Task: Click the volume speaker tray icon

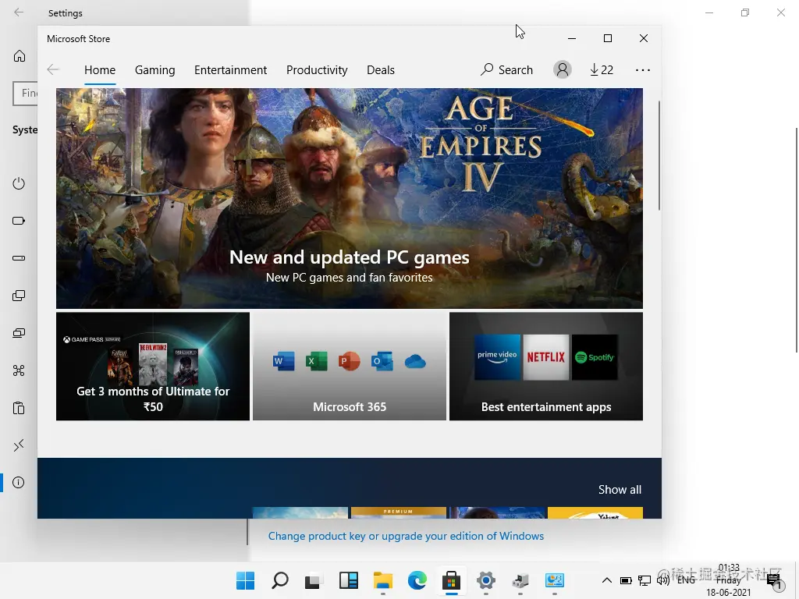Action: coord(663,580)
